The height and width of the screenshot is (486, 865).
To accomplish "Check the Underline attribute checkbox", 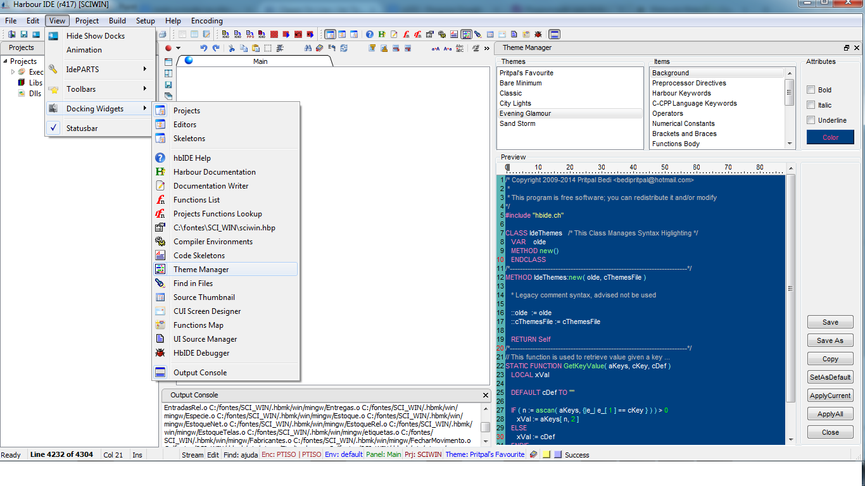I will (x=811, y=120).
